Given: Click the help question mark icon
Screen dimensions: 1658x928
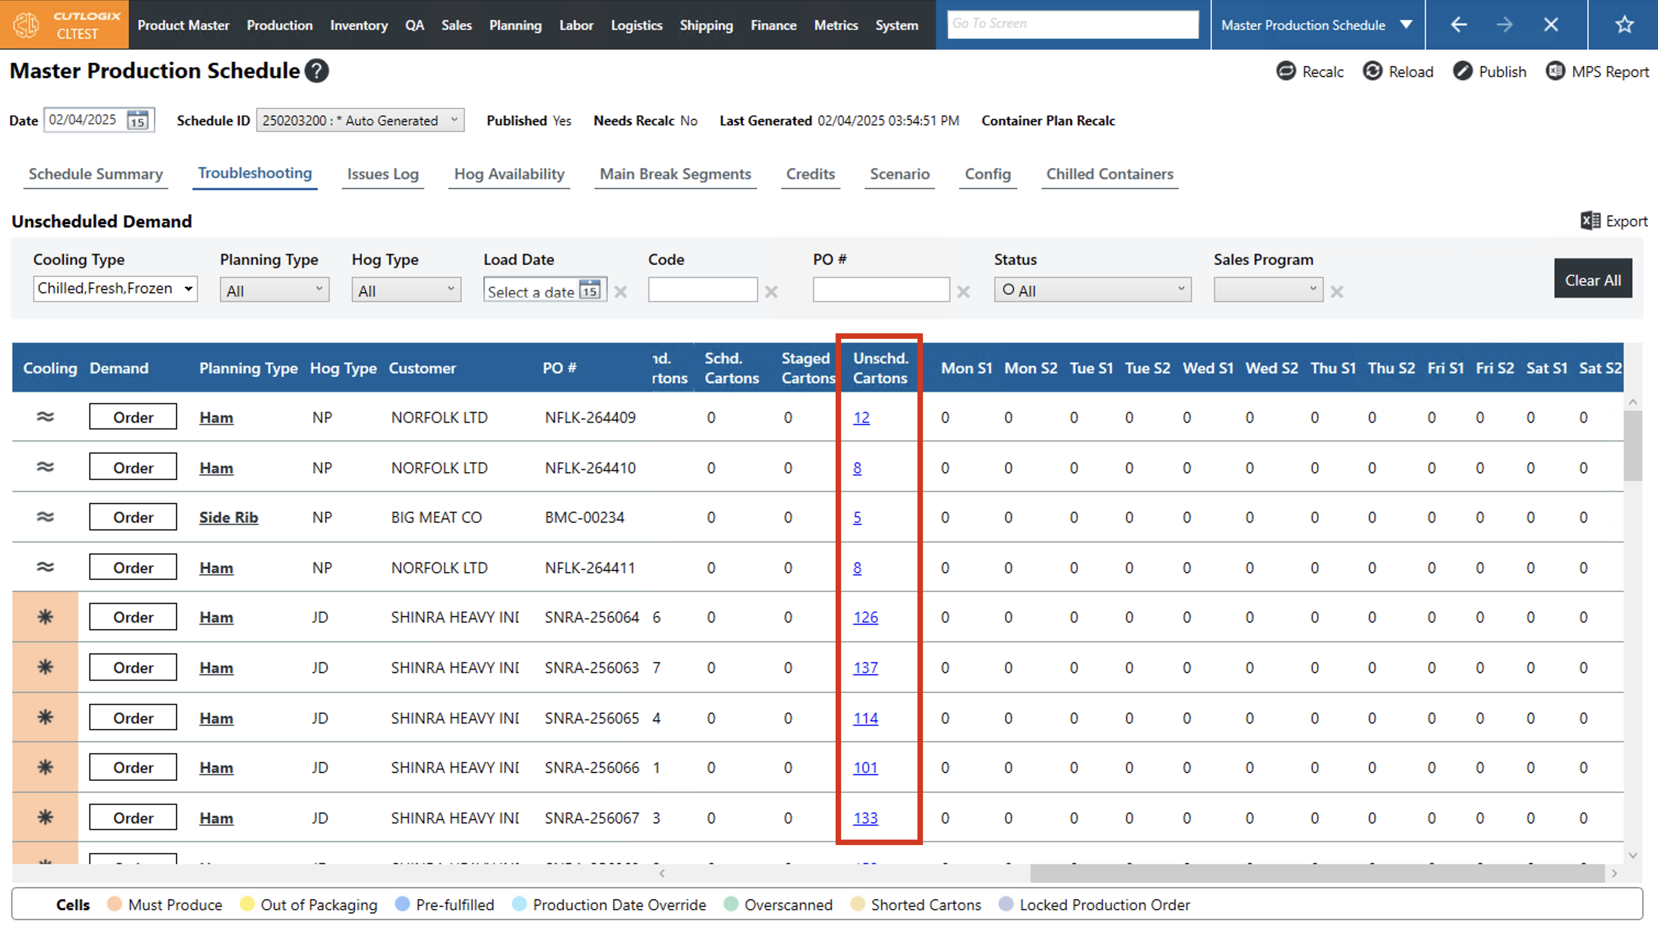Looking at the screenshot, I should [316, 71].
